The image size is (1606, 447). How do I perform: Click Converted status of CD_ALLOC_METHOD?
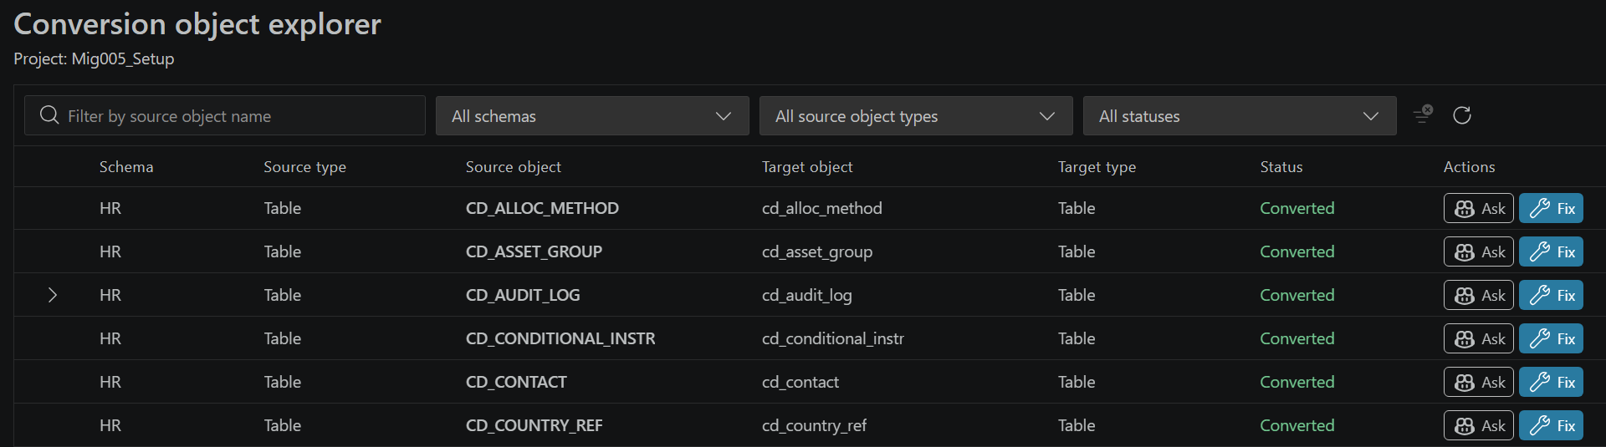click(x=1297, y=208)
